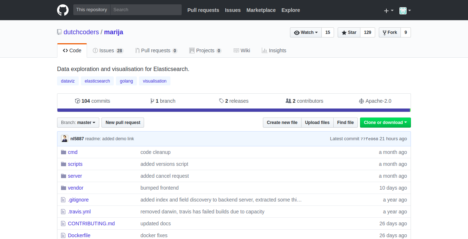Open the CONTRIBUTING.md file link
468x239 pixels.
(91, 223)
